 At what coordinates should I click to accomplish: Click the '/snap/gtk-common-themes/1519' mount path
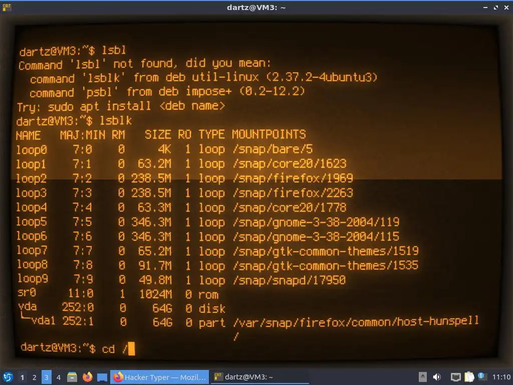click(x=326, y=251)
